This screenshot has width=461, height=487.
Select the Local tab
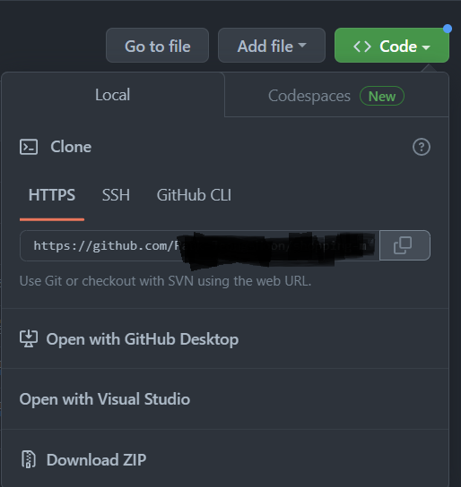(113, 95)
